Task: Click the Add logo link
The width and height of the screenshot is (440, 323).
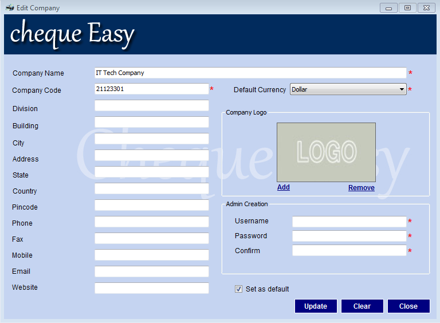Action: [x=284, y=187]
